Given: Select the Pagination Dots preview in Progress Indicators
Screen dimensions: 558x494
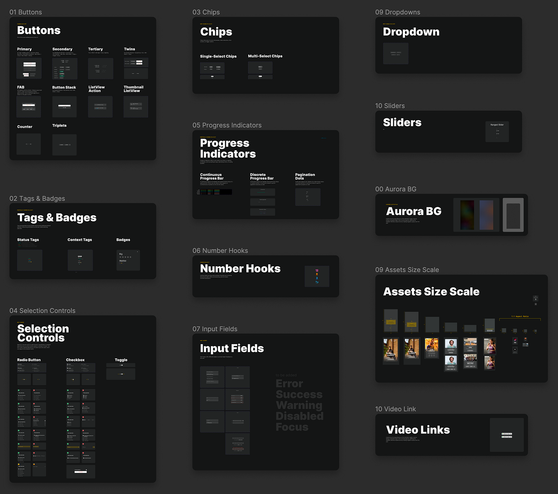Looking at the screenshot, I should pyautogui.click(x=308, y=197).
